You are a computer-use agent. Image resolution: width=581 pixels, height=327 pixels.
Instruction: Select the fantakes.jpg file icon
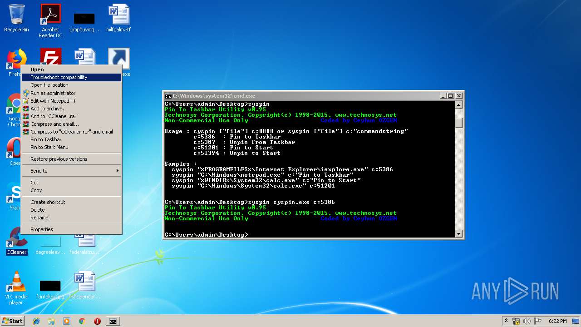50,290
